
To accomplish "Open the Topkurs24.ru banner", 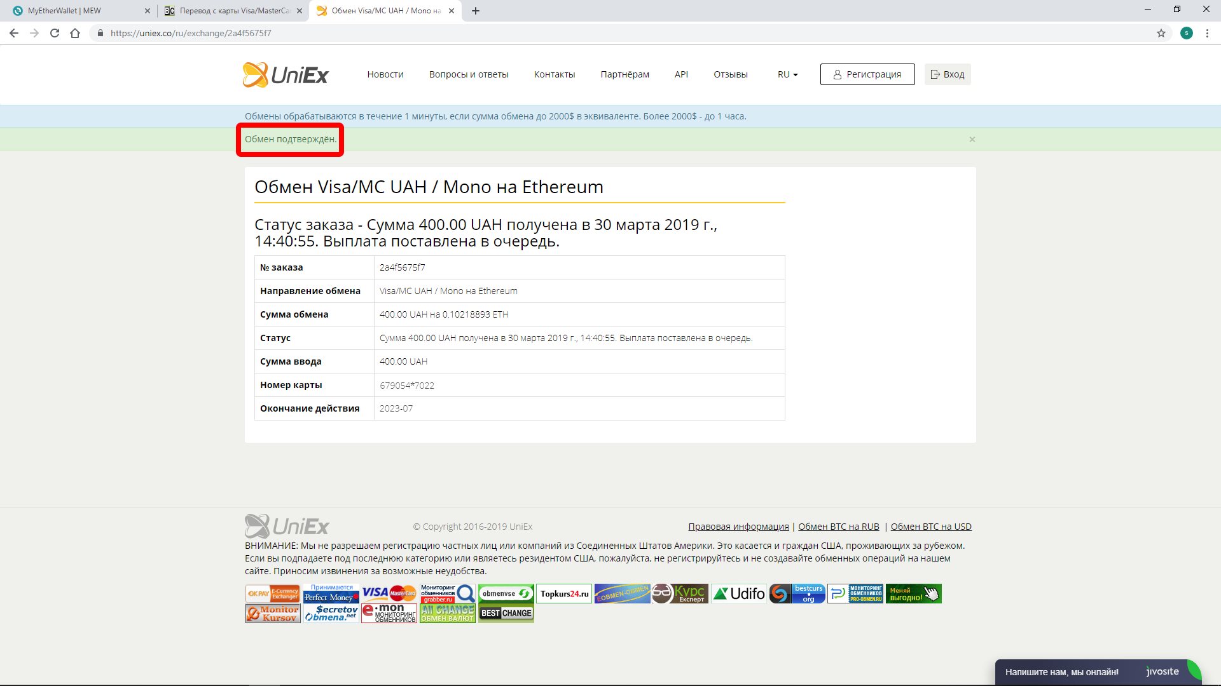I will 564,594.
